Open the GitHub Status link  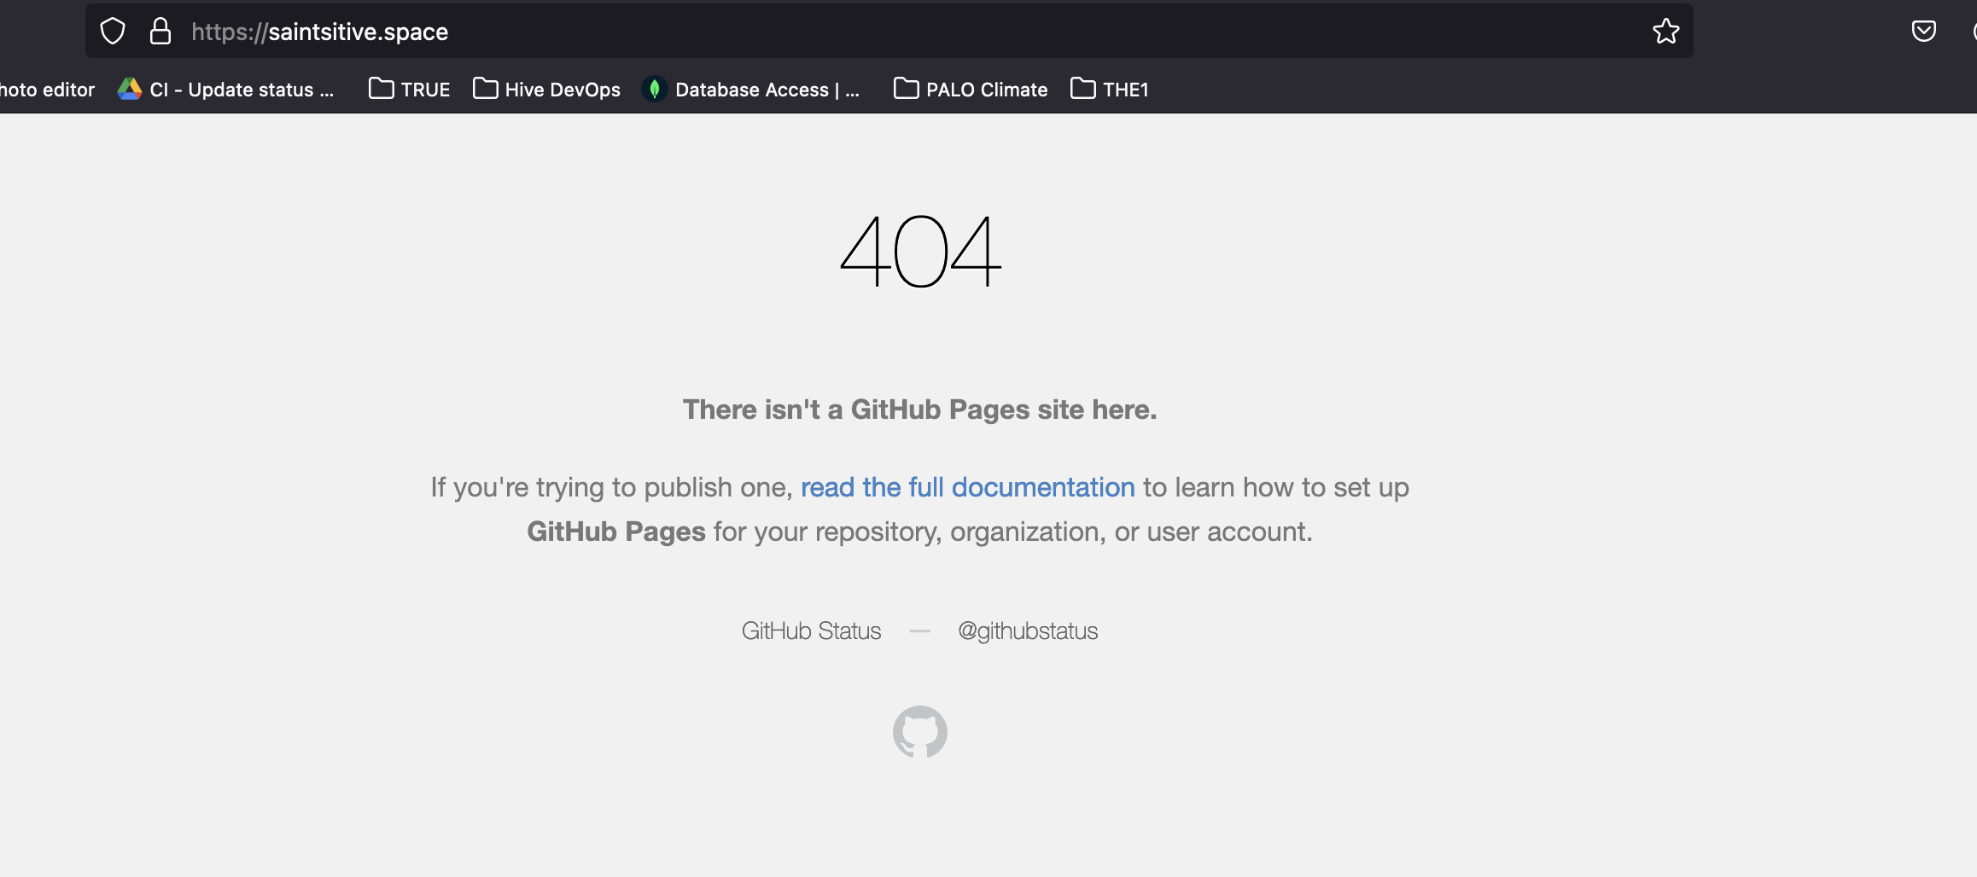point(810,630)
